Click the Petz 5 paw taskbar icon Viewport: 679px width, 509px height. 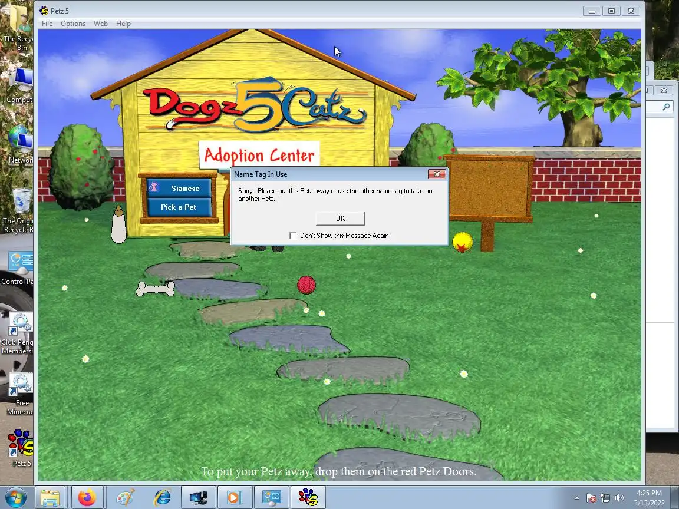point(308,498)
